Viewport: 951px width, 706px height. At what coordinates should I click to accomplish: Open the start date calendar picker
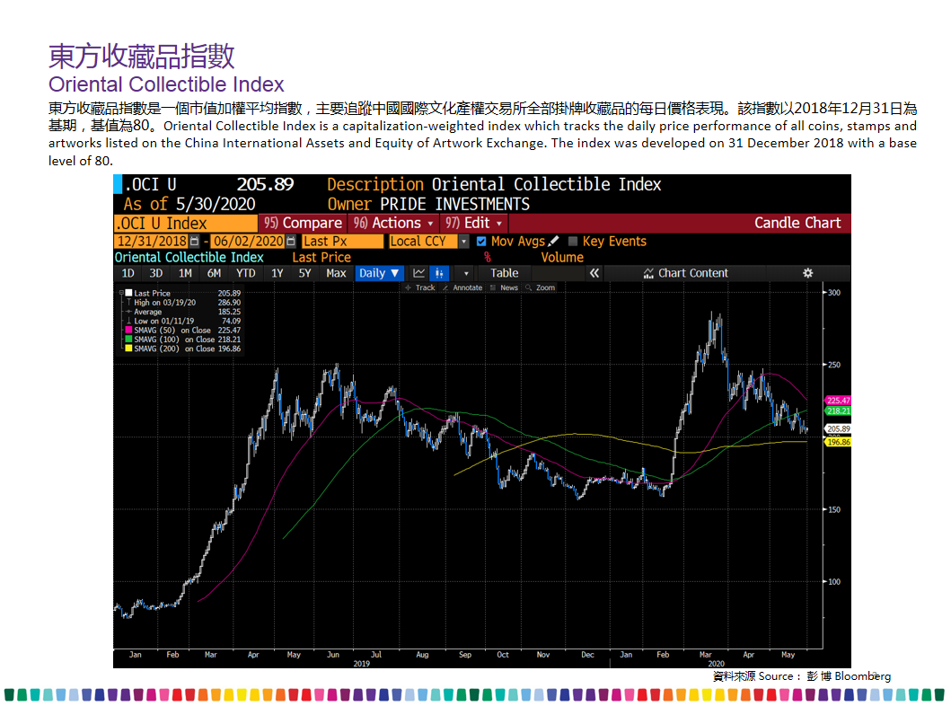tap(194, 242)
